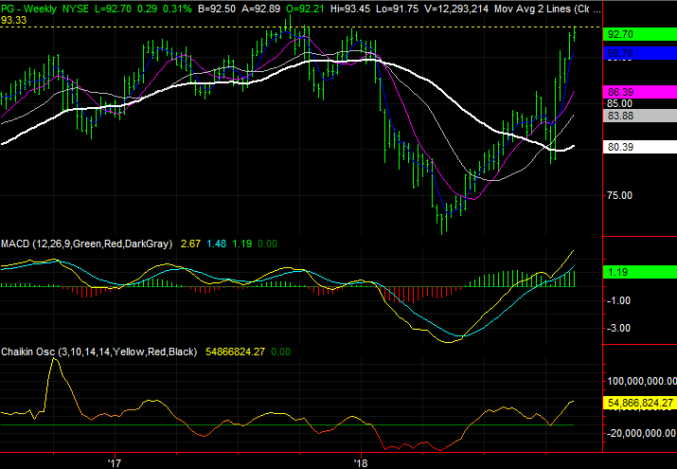Click the Chaikin Osc (3,10,14,14,Yellow,Red,Black) label
The image size is (677, 469).
coord(98,352)
